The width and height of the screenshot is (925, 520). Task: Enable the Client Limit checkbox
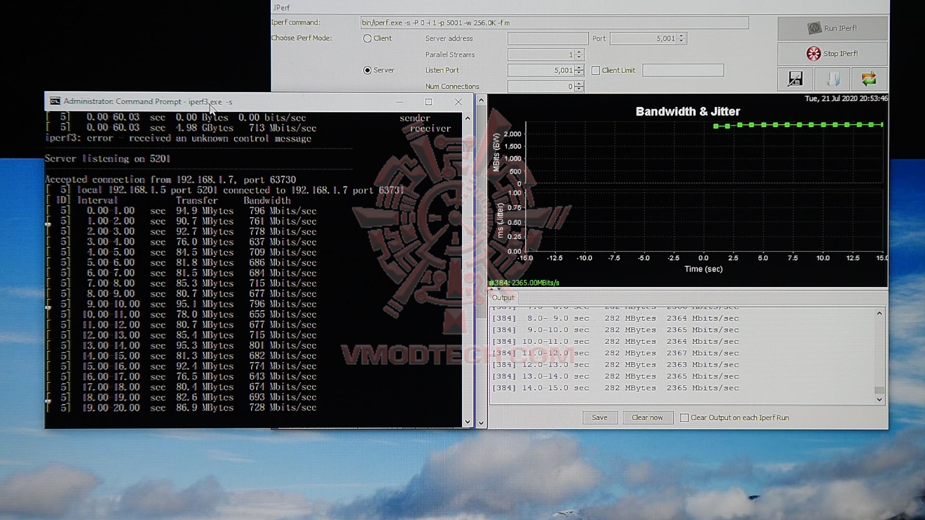596,70
